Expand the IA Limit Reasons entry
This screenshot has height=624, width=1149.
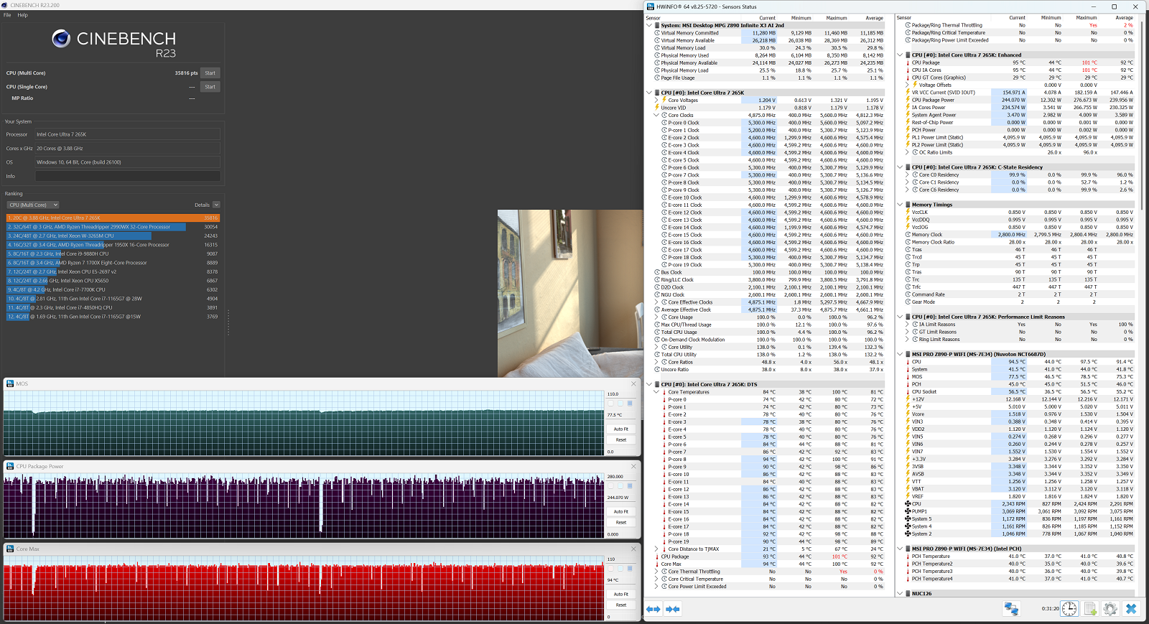(907, 325)
